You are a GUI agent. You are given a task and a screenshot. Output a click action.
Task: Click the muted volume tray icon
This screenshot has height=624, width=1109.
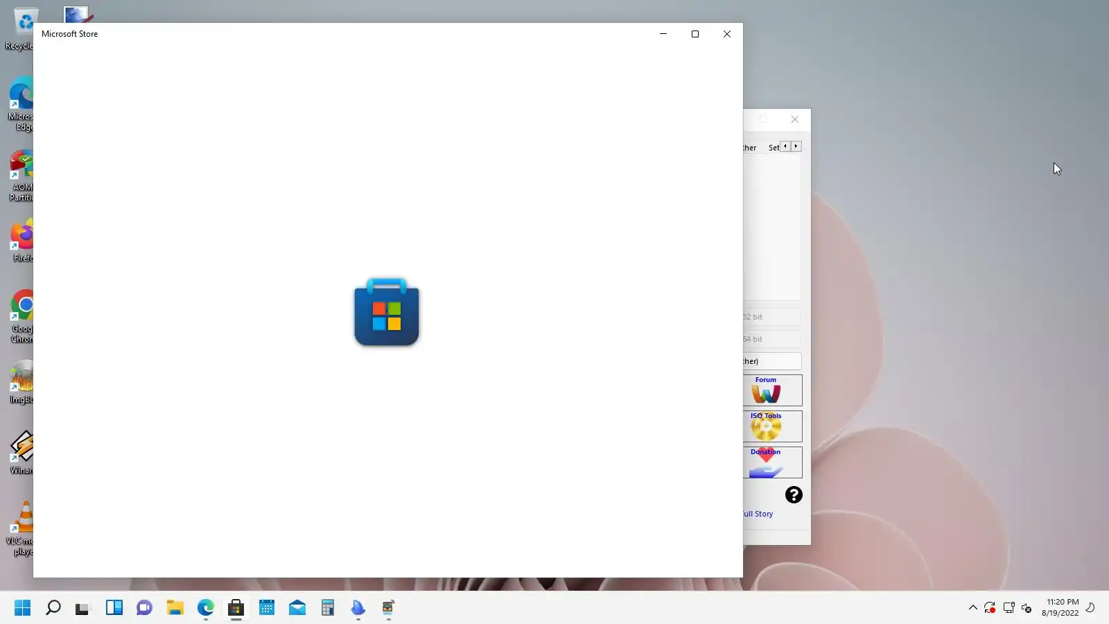pyautogui.click(x=1027, y=608)
